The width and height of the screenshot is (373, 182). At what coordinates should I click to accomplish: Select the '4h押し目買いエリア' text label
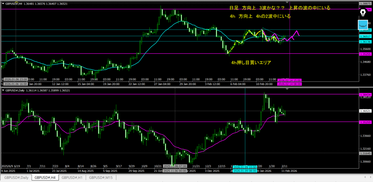[251, 63]
